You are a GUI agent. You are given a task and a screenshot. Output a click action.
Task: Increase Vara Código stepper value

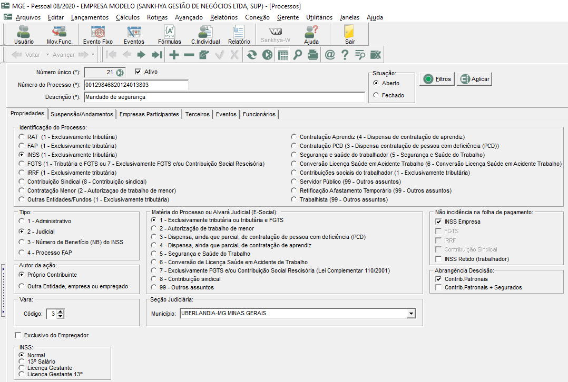tap(61, 311)
